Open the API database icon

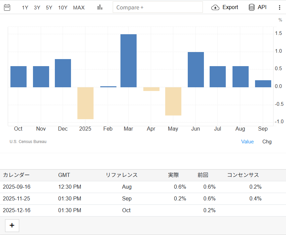[x=251, y=7]
